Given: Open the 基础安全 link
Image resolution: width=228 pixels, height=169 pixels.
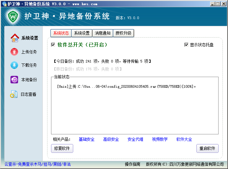Looking at the screenshot, I should point(87,139).
